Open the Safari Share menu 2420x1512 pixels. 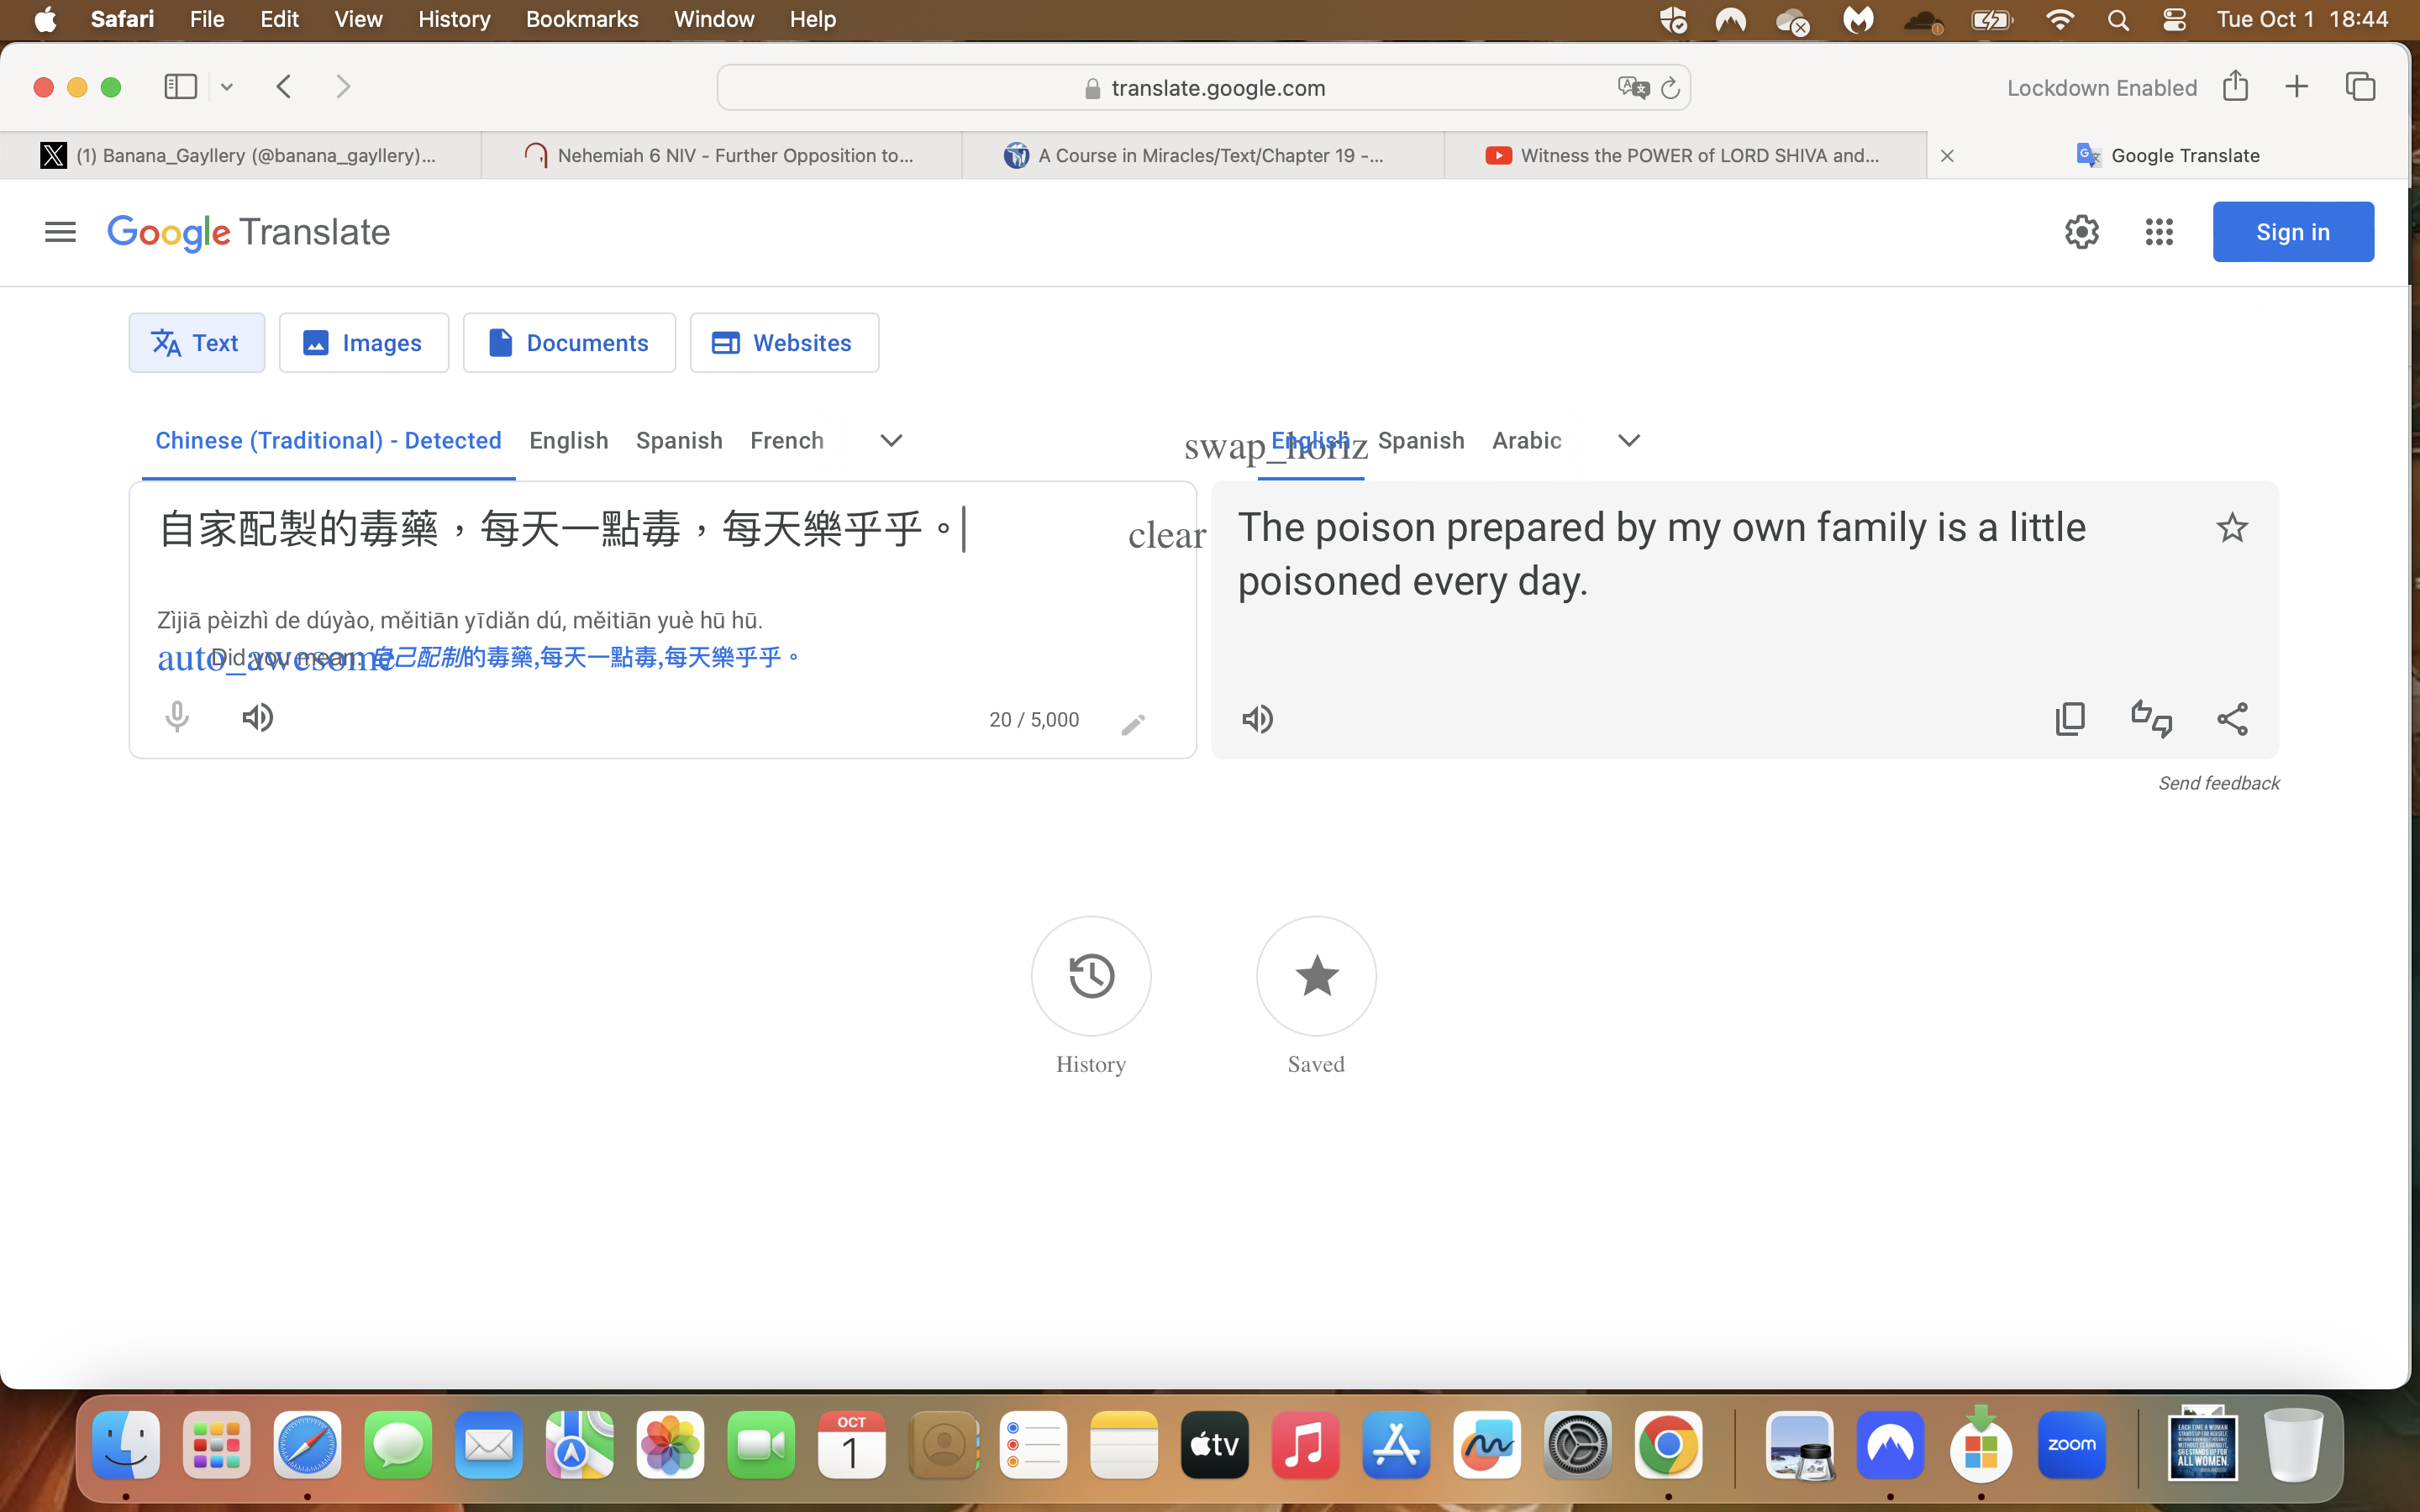[2236, 87]
